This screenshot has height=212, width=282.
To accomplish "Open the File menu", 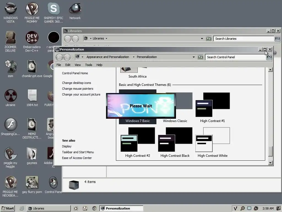I will click(59, 65).
